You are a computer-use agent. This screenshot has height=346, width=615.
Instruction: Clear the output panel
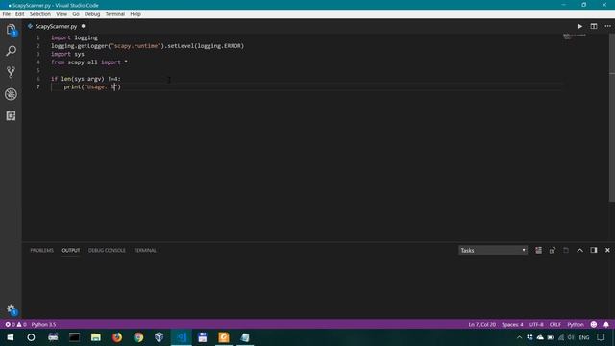(x=538, y=250)
